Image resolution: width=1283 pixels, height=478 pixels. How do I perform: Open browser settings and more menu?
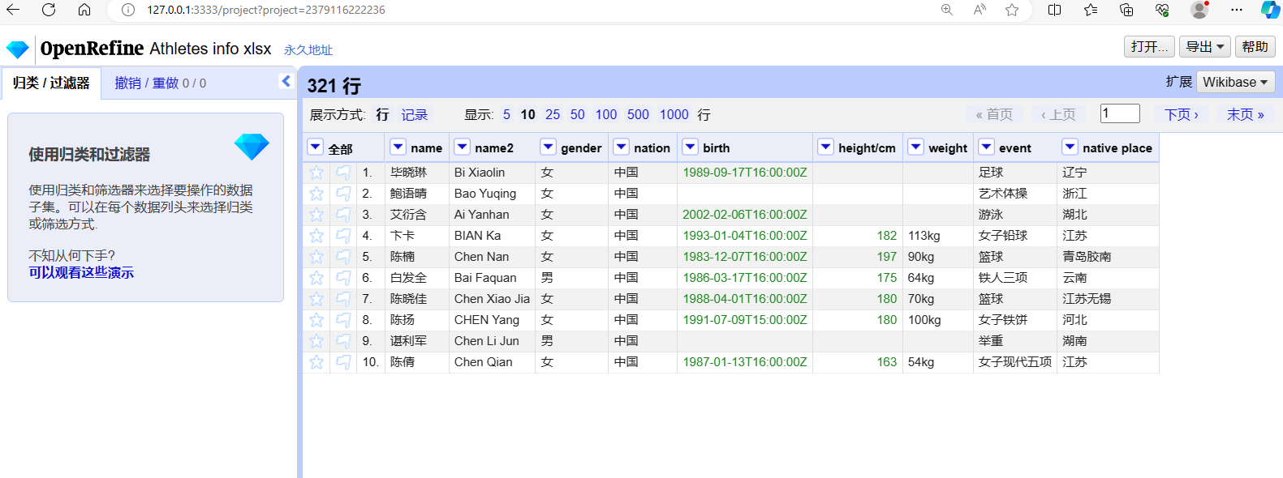click(1236, 10)
